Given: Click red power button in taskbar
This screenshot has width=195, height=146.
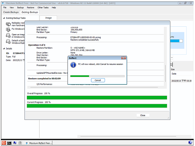Looking at the screenshot, I should 4,143.
